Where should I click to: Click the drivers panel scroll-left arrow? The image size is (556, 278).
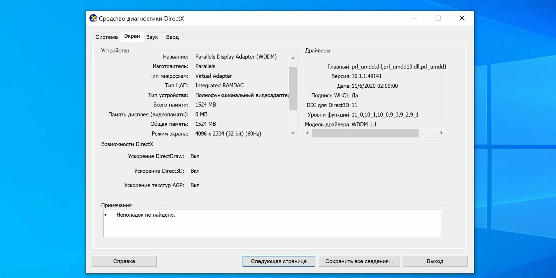308,133
